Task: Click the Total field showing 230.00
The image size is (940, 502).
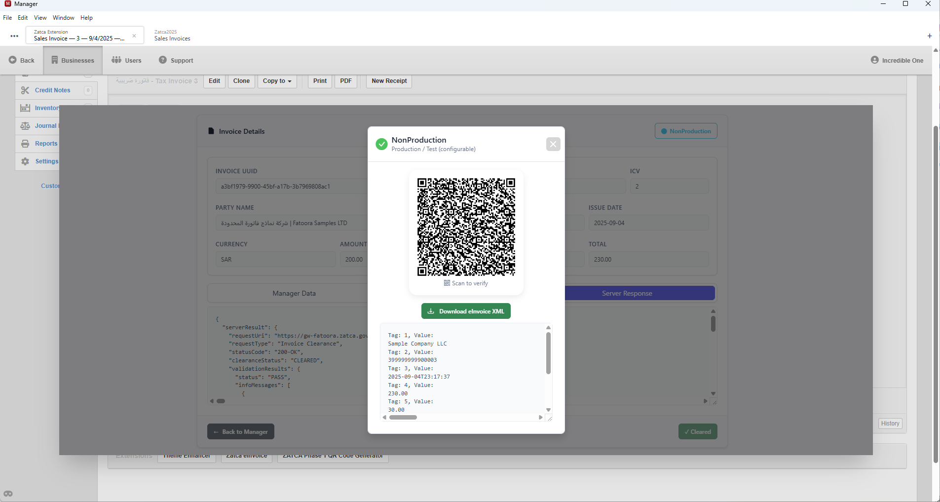Action: [648, 260]
